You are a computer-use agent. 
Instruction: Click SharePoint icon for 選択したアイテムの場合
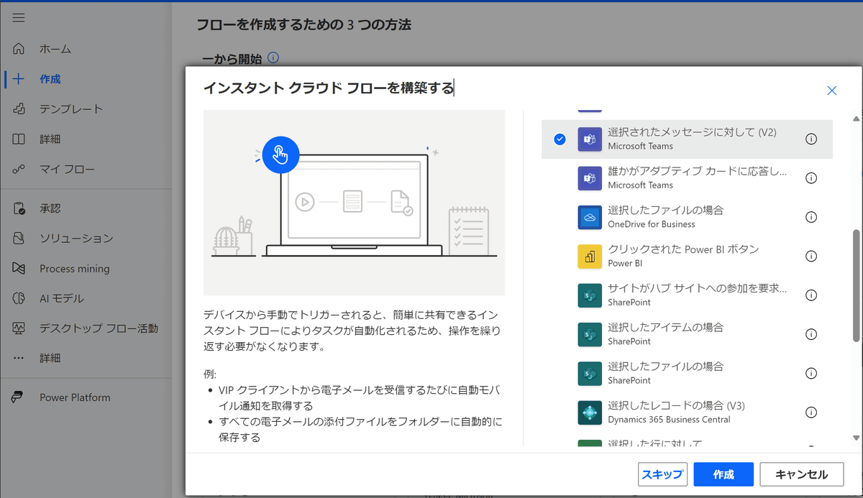(x=590, y=334)
